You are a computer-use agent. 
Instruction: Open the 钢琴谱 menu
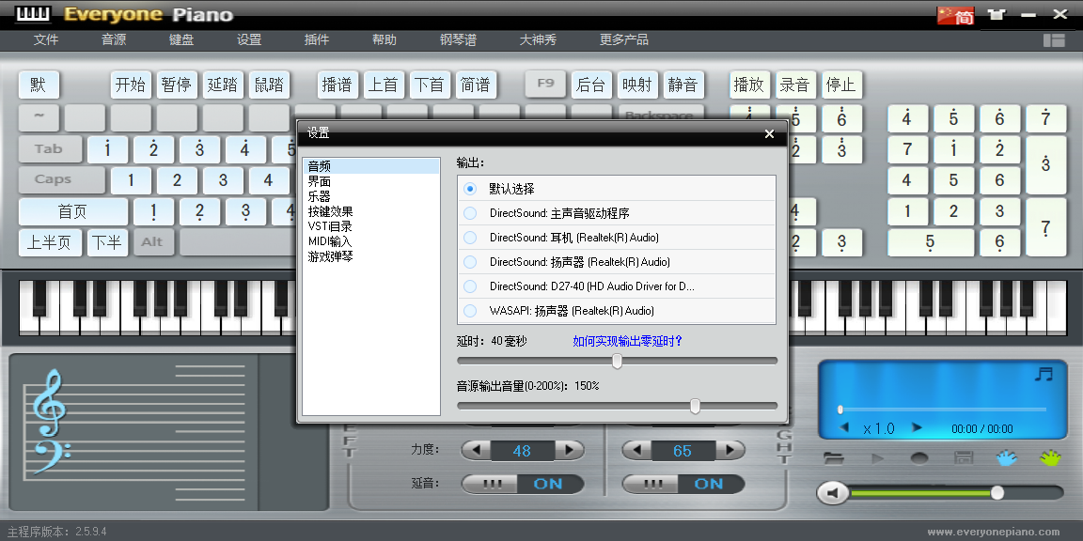458,40
